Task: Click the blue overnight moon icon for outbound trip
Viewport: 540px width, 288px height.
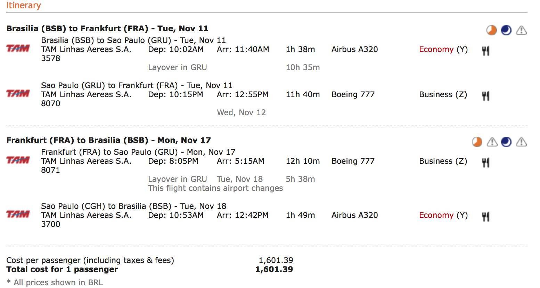Action: [x=506, y=31]
